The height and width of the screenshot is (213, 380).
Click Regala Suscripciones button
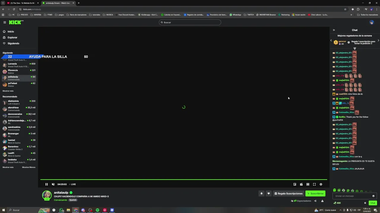(x=289, y=193)
